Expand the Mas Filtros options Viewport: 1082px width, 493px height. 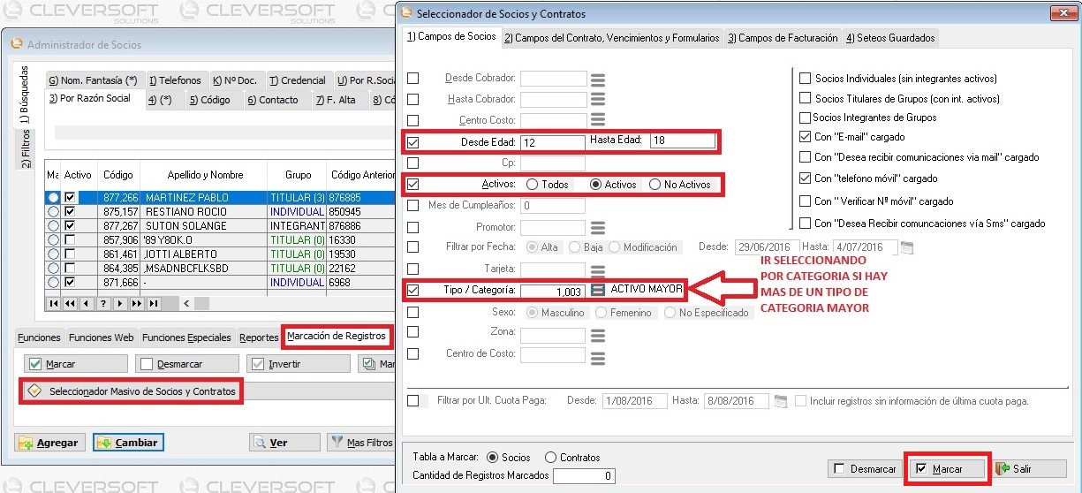[360, 443]
